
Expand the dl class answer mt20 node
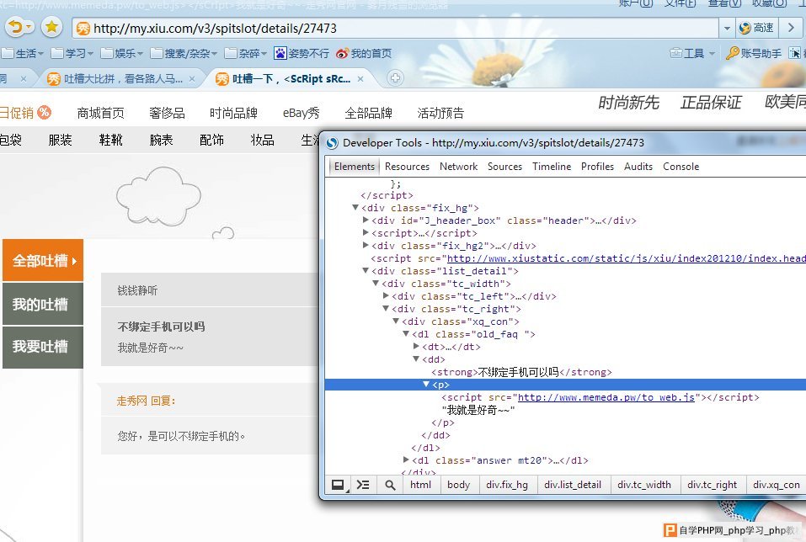pos(406,460)
